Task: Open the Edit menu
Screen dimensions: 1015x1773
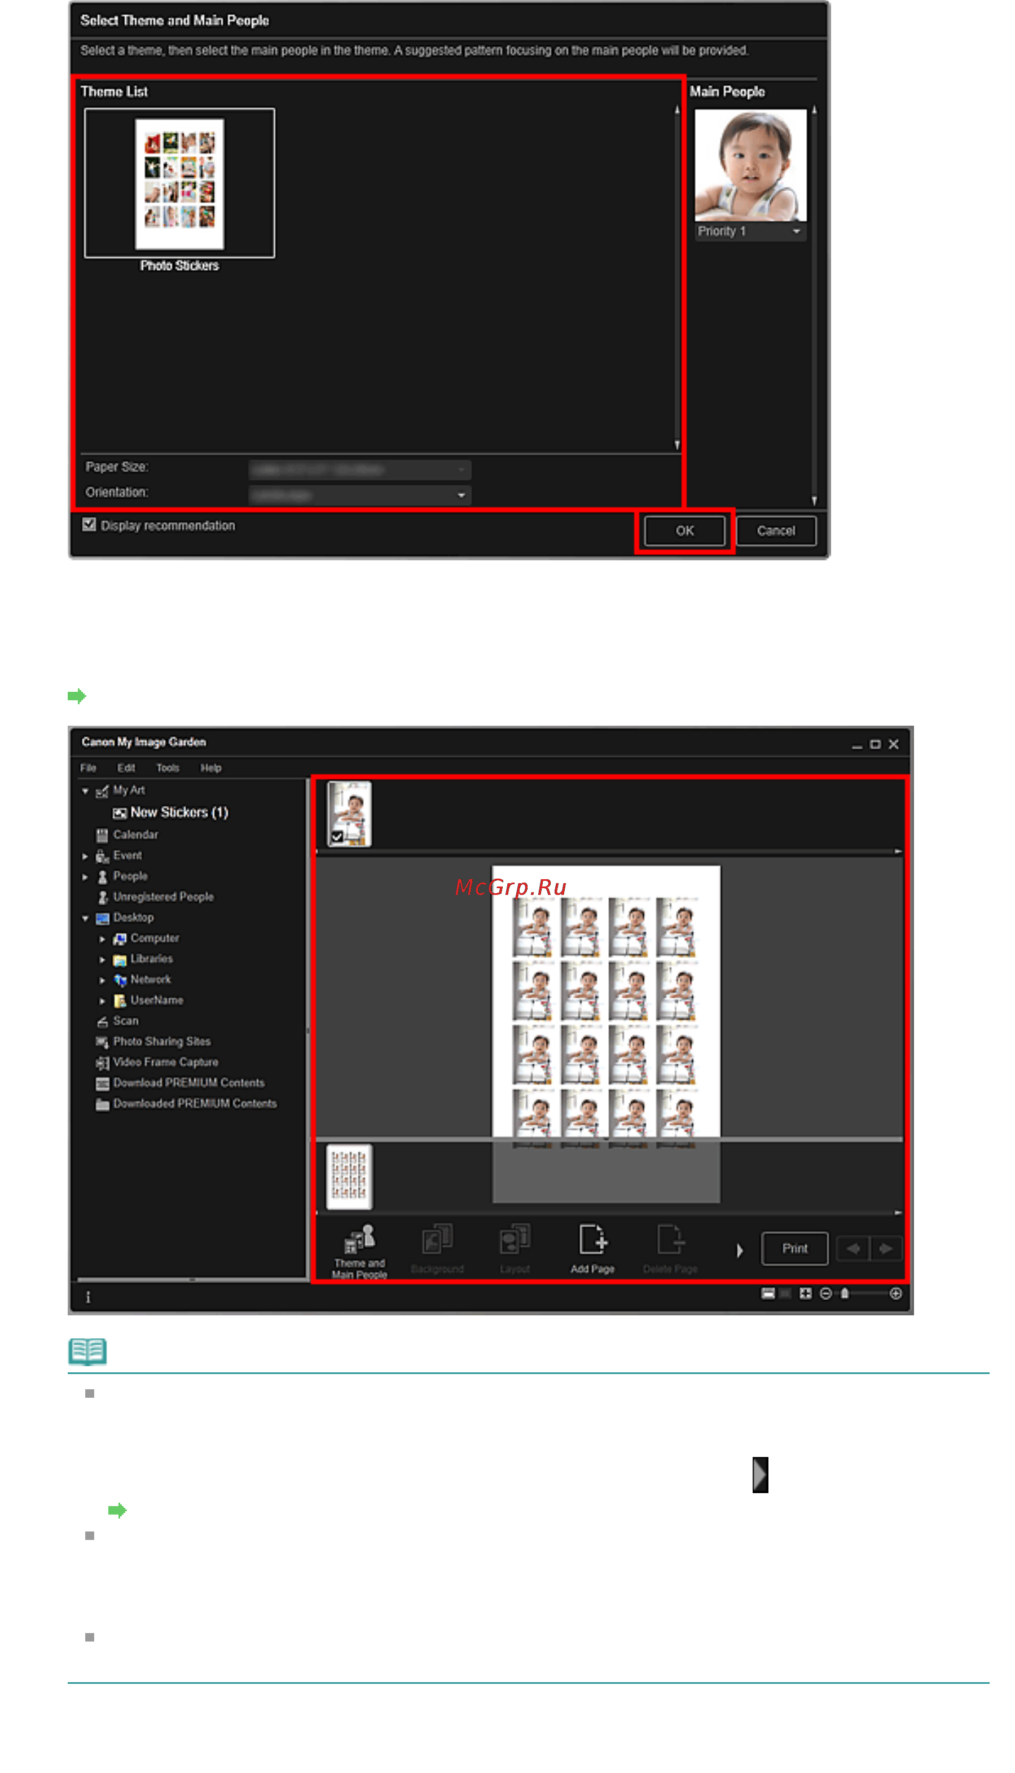Action: [x=126, y=769]
